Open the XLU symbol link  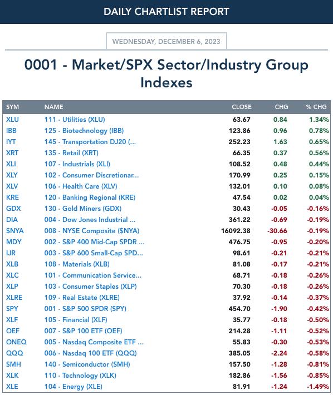(x=12, y=120)
